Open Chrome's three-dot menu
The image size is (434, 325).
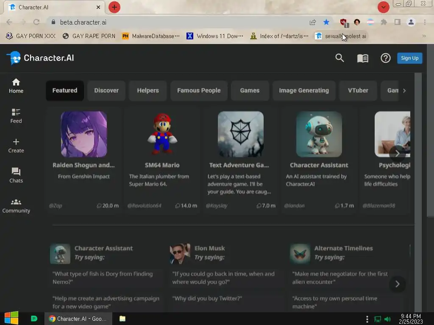(x=425, y=22)
